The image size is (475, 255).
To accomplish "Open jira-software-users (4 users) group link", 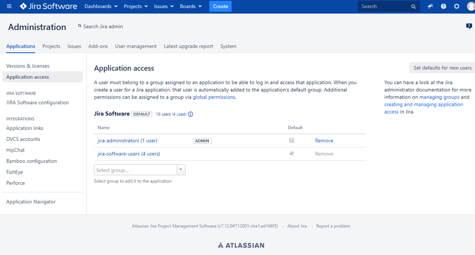I will point(129,154).
